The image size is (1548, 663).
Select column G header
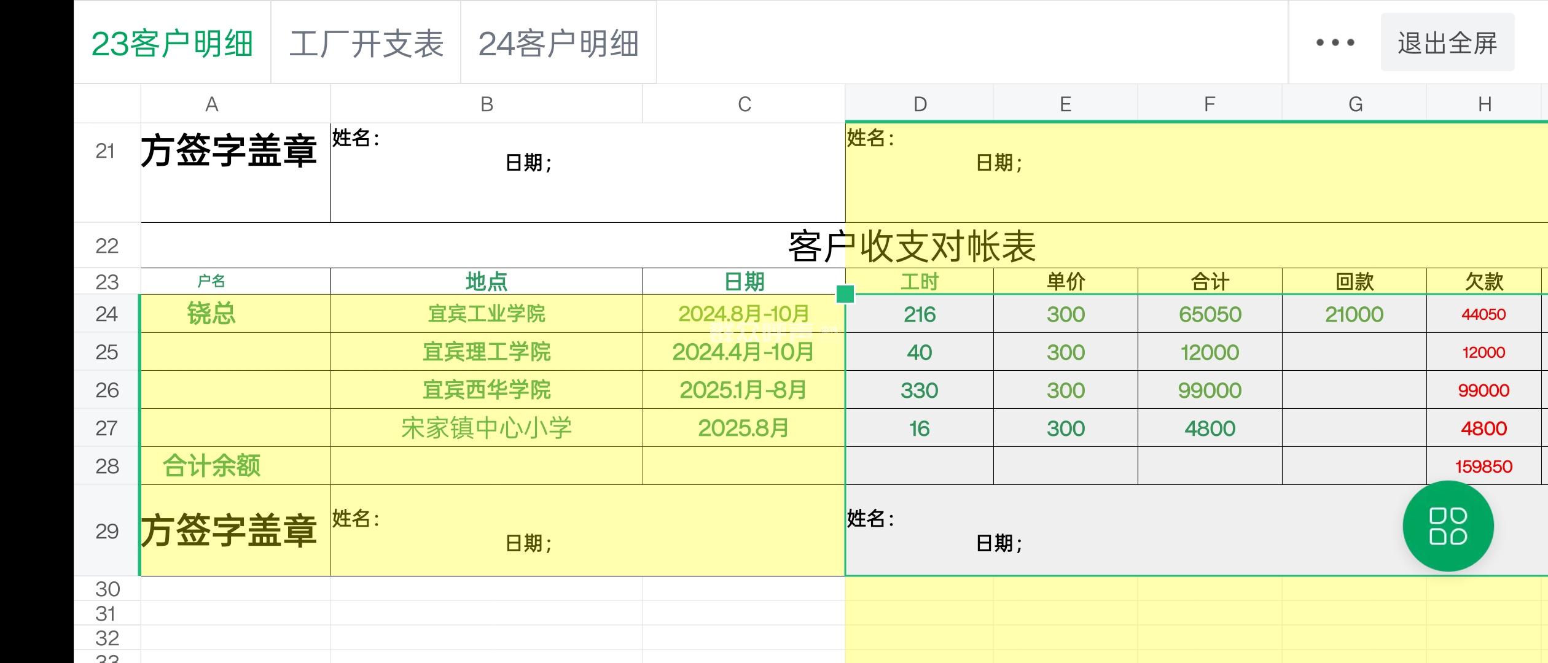point(1355,104)
